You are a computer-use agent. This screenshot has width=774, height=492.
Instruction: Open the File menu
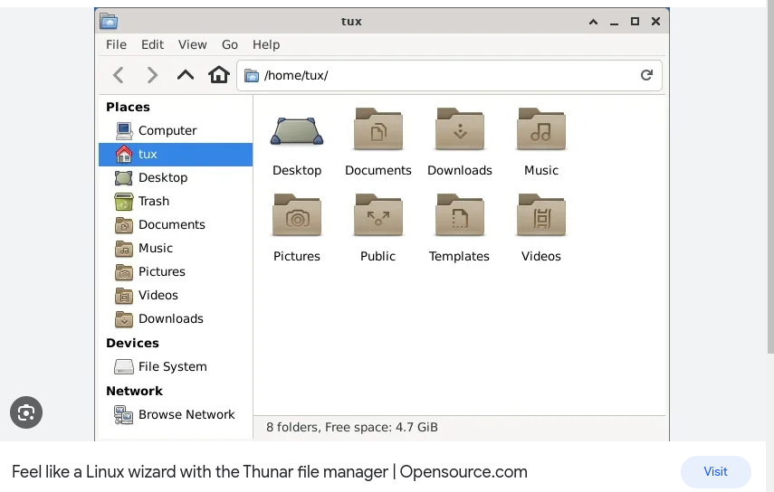click(116, 44)
